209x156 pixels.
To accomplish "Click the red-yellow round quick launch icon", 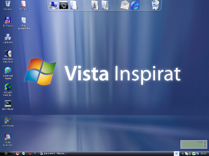I will [x=17, y=154].
